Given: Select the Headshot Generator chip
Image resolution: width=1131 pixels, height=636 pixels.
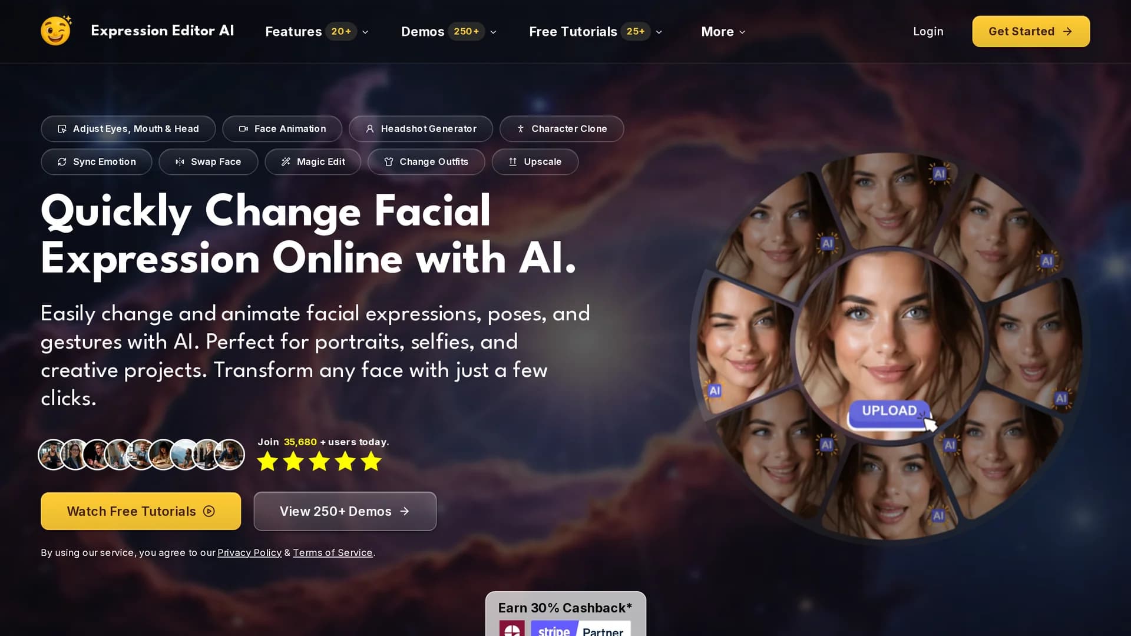Looking at the screenshot, I should 421,129.
